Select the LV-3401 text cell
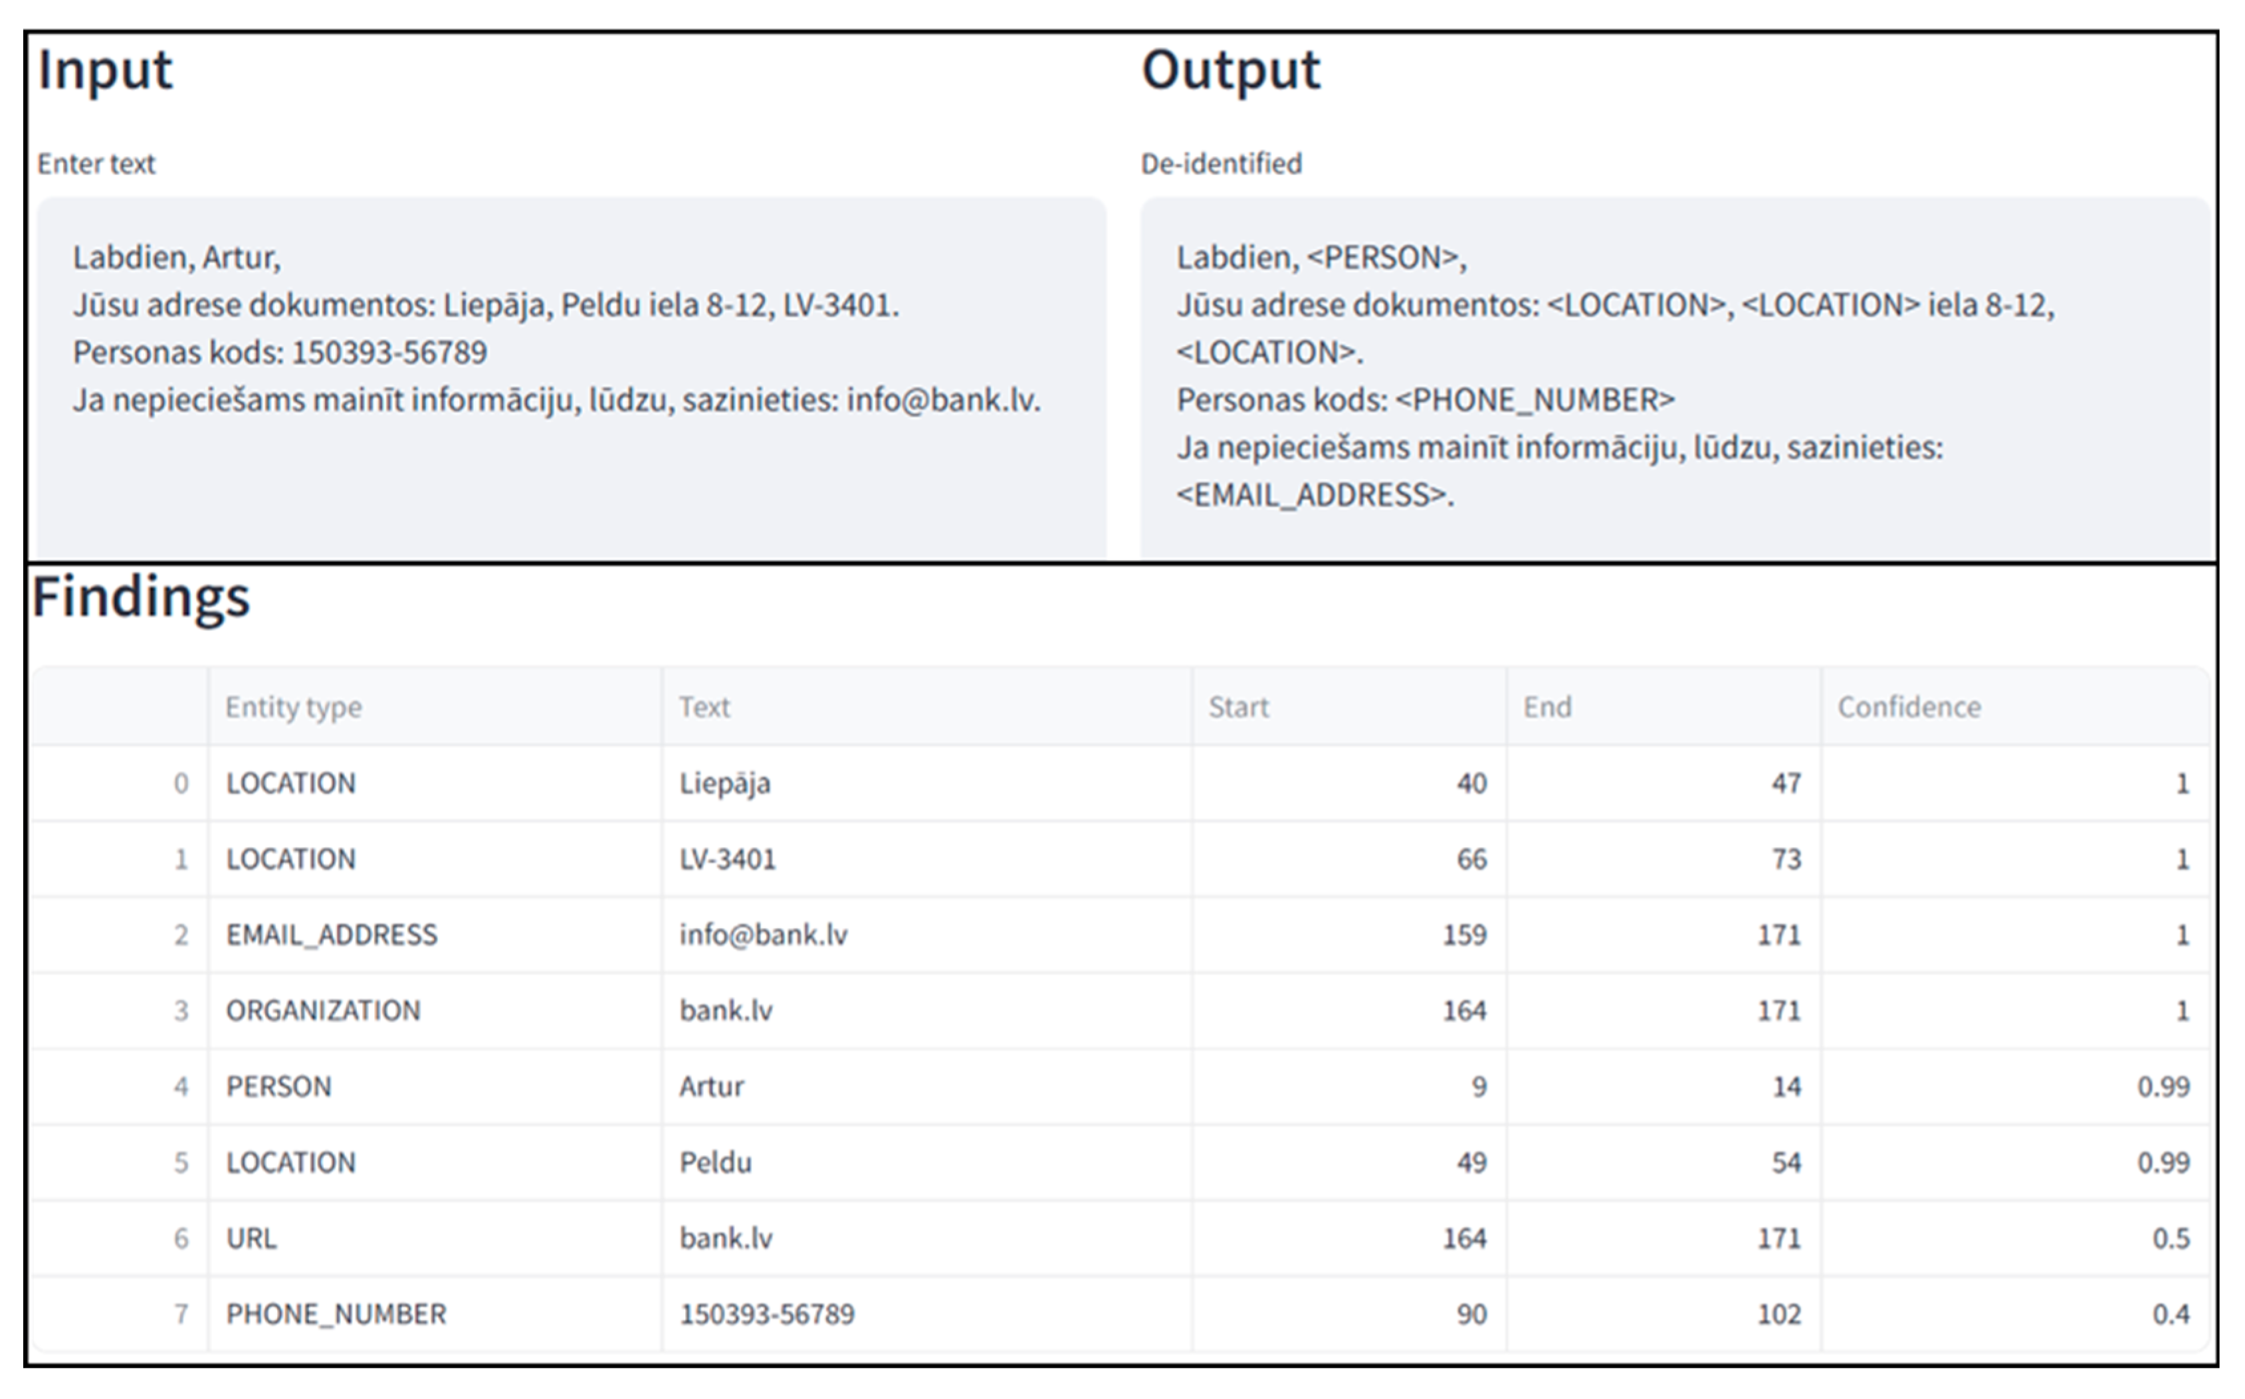2245x1399 pixels. (x=926, y=860)
